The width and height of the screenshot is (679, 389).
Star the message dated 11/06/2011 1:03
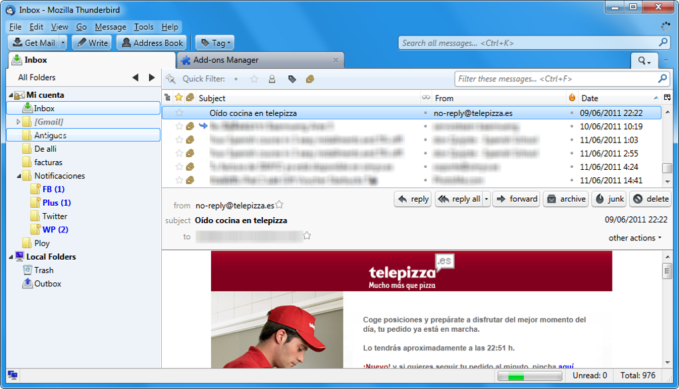pyautogui.click(x=179, y=140)
